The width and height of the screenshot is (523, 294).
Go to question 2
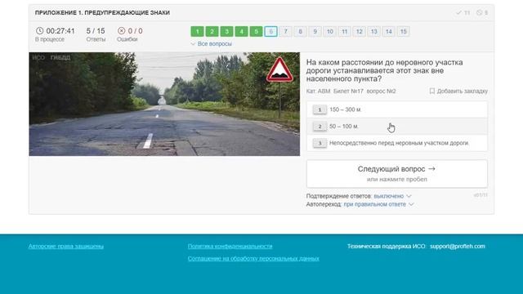tap(212, 31)
